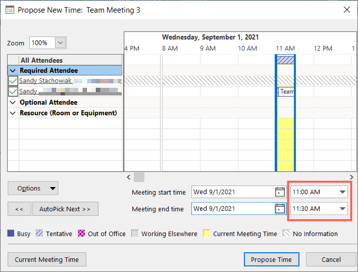Image resolution: width=358 pixels, height=272 pixels.
Task: Click the Working Elsewhere legend icon
Action: point(135,234)
